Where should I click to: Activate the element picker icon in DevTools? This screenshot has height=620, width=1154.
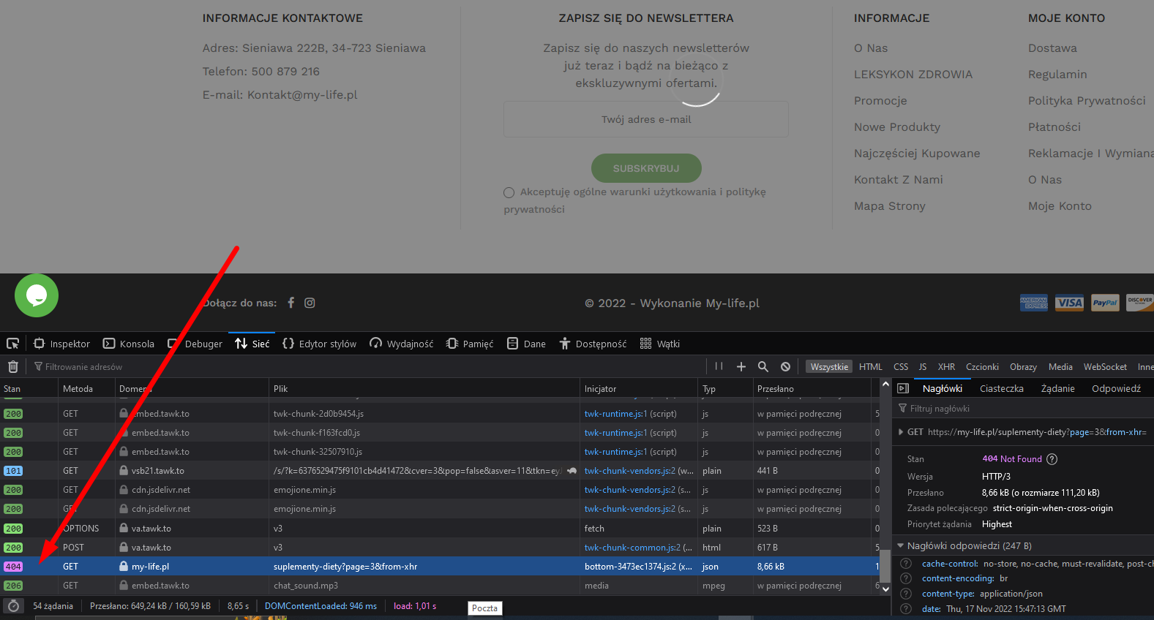point(12,344)
